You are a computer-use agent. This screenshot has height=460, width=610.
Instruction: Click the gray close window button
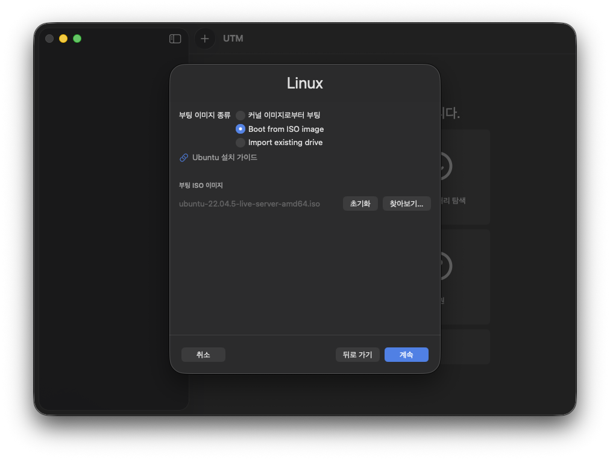pyautogui.click(x=49, y=39)
